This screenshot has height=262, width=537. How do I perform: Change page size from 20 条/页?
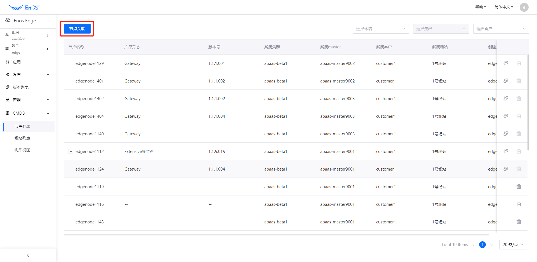tap(513, 245)
